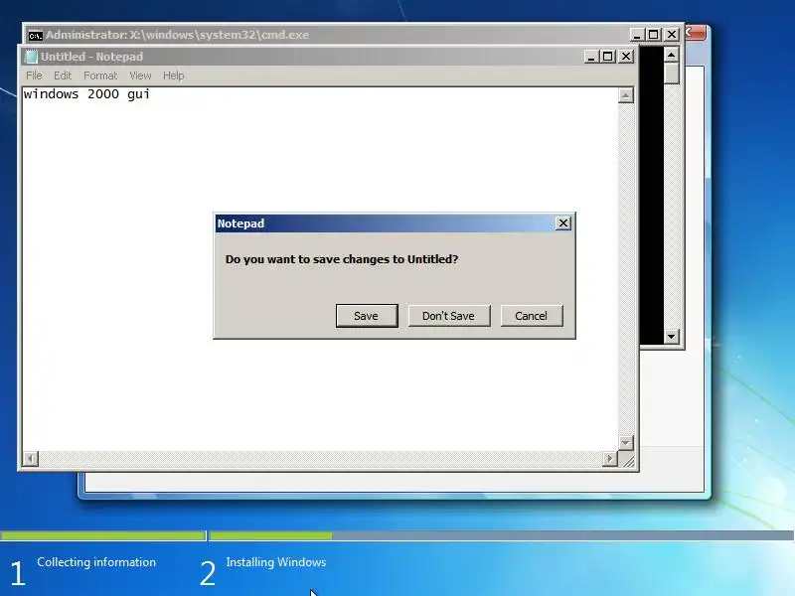Click the Notepad title bar icon
Screen dimensions: 795x596
click(32, 57)
